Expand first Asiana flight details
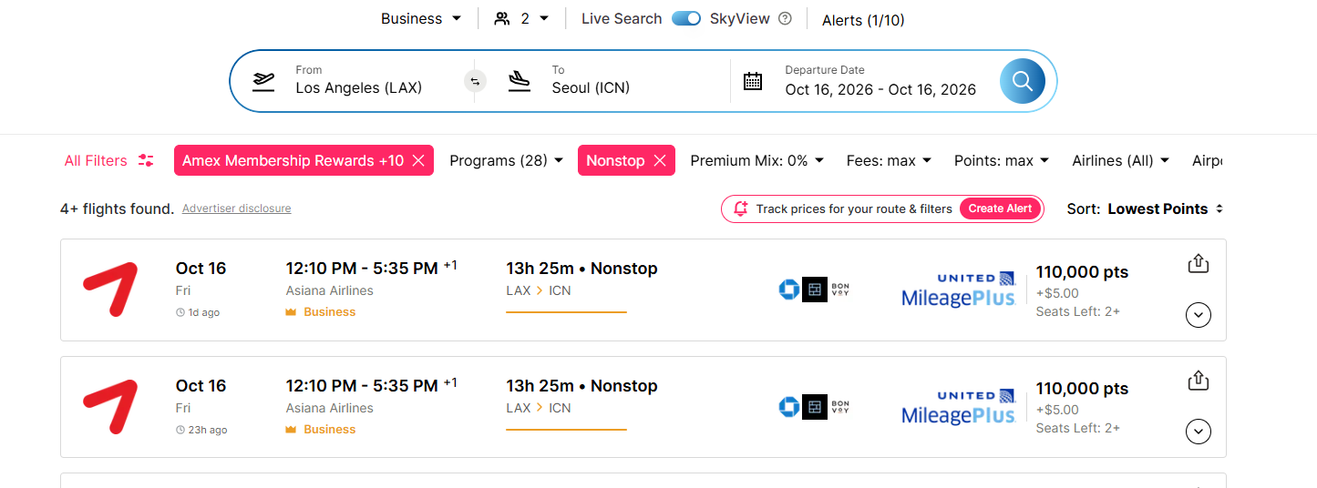The width and height of the screenshot is (1317, 488). [x=1198, y=315]
